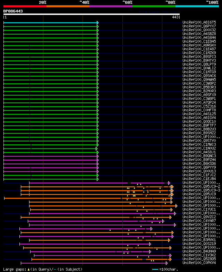
Task: Select the label UniRef100_C1EJB4
Action: click(x=199, y=179)
